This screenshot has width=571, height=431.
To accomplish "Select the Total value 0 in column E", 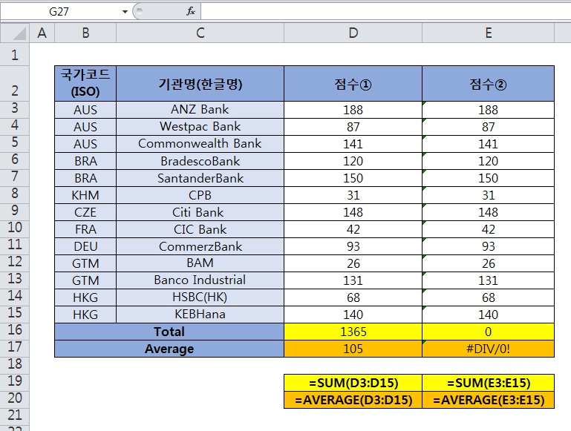I will (489, 332).
